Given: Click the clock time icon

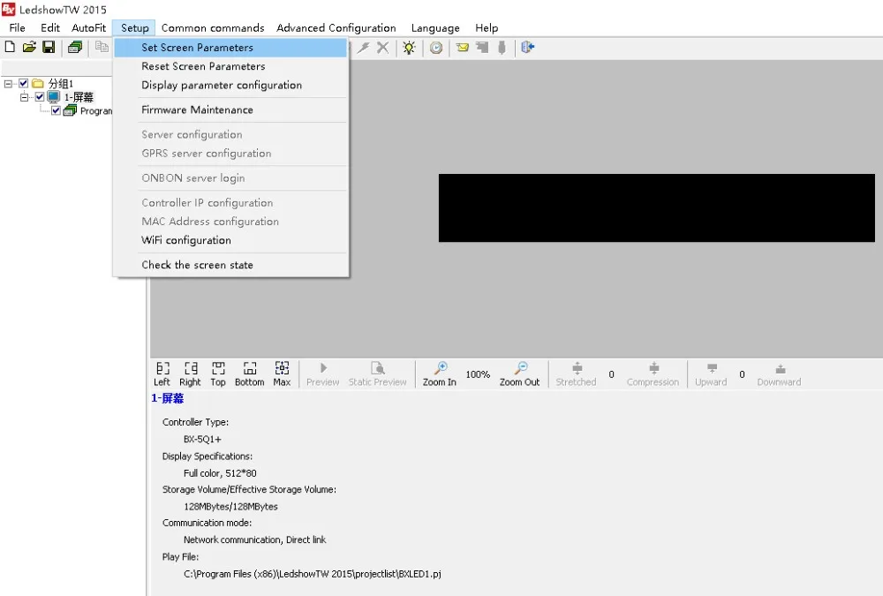Looking at the screenshot, I should pos(436,48).
